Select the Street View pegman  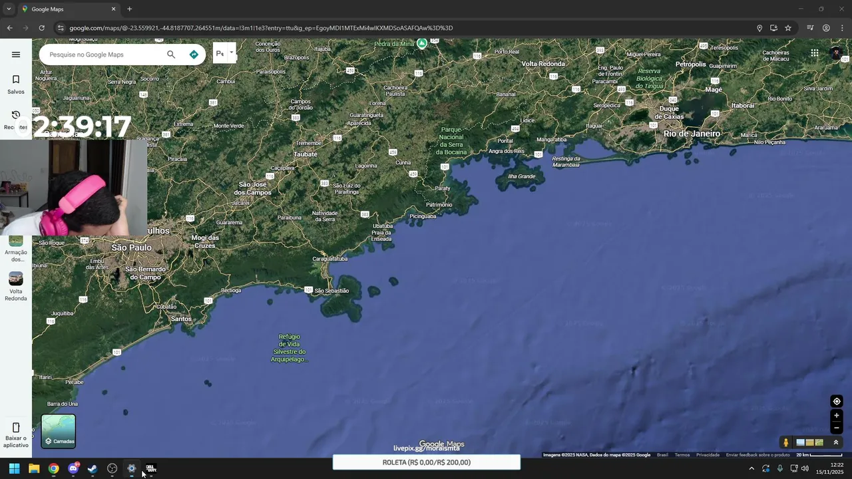click(x=786, y=442)
